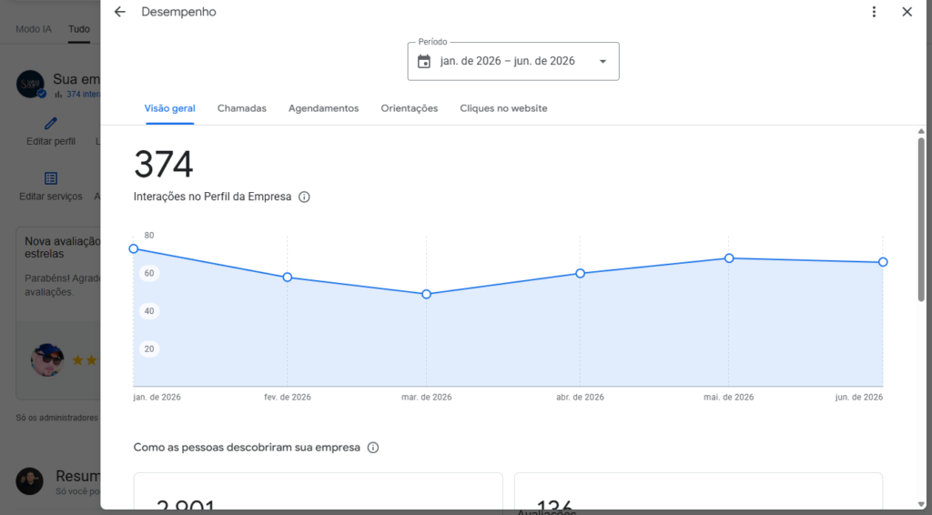The width and height of the screenshot is (932, 515).
Task: Select the jun. de 2026 chart data point
Action: coord(883,262)
